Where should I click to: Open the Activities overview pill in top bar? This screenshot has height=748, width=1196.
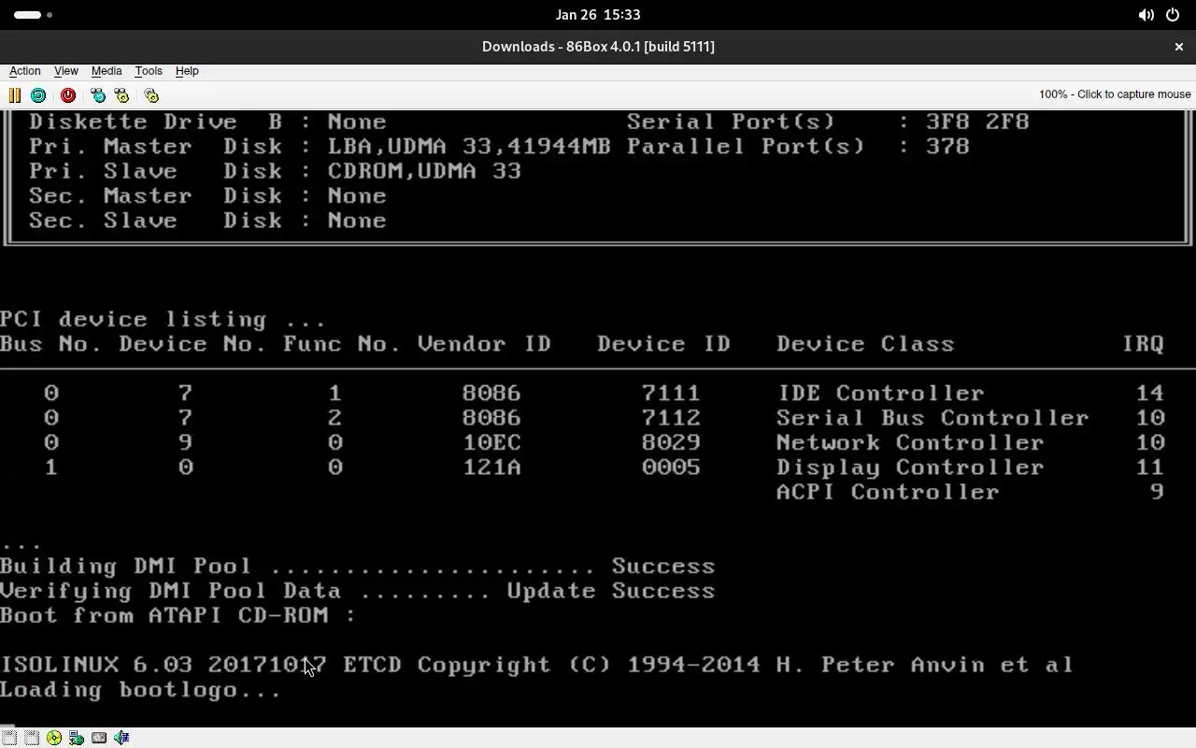[34, 15]
